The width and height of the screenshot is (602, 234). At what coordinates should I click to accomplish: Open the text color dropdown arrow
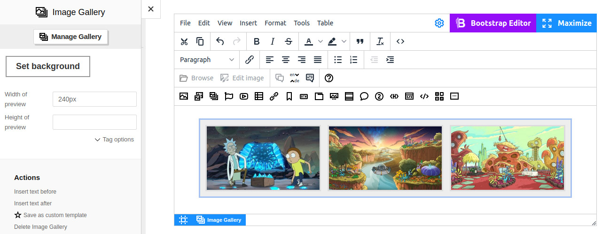point(321,41)
